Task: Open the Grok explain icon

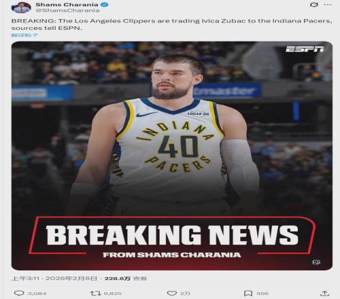Action: click(x=314, y=5)
